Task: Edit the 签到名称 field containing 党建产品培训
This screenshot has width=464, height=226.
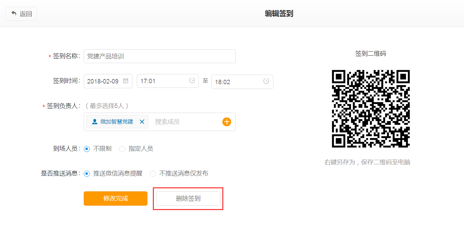Action: point(160,56)
